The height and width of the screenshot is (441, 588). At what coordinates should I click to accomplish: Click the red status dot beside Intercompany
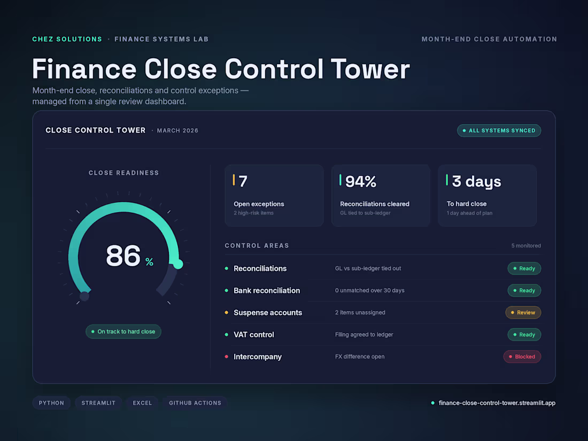coord(227,357)
